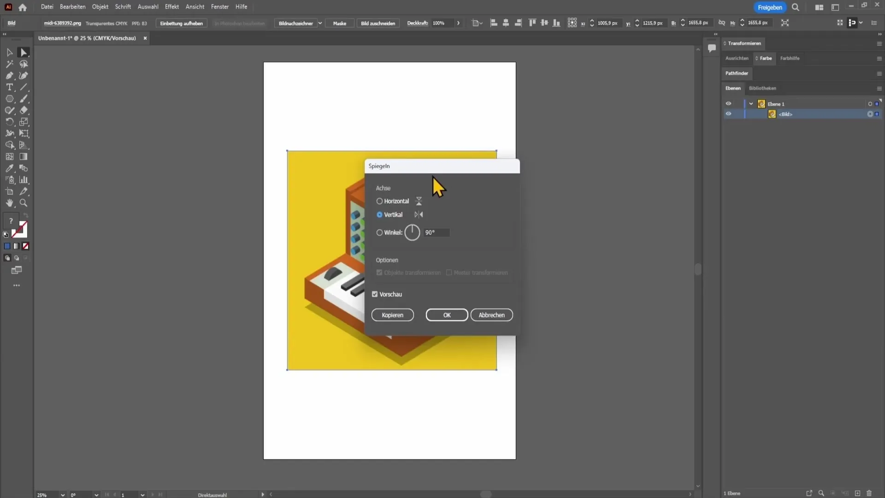Image resolution: width=885 pixels, height=498 pixels.
Task: Open the Transformieren panel menu
Action: click(x=879, y=44)
